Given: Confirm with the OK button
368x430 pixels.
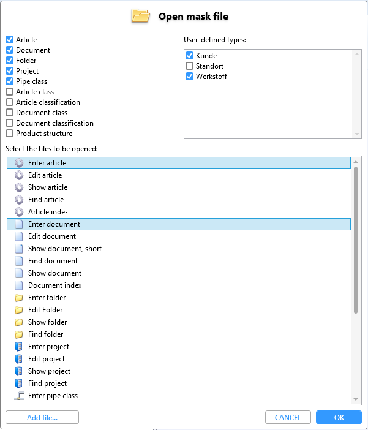Looking at the screenshot, I should click(x=339, y=418).
